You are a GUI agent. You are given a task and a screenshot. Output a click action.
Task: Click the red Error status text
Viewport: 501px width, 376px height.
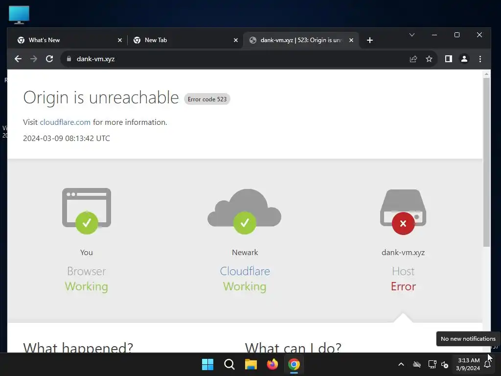click(403, 286)
